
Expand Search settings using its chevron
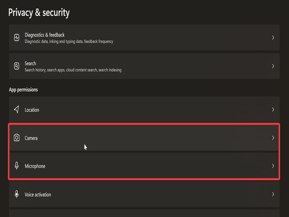pyautogui.click(x=273, y=66)
